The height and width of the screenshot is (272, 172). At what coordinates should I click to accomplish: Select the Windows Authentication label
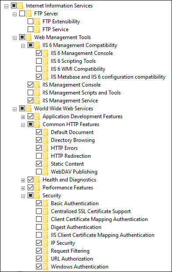click(x=79, y=267)
